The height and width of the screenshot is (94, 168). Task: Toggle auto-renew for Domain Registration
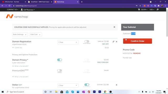tap(87, 41)
